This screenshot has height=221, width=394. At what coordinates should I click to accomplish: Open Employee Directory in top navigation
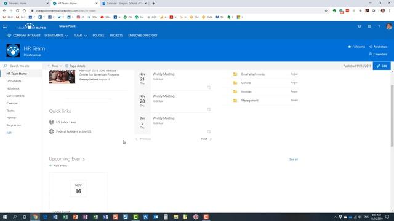coord(142,36)
